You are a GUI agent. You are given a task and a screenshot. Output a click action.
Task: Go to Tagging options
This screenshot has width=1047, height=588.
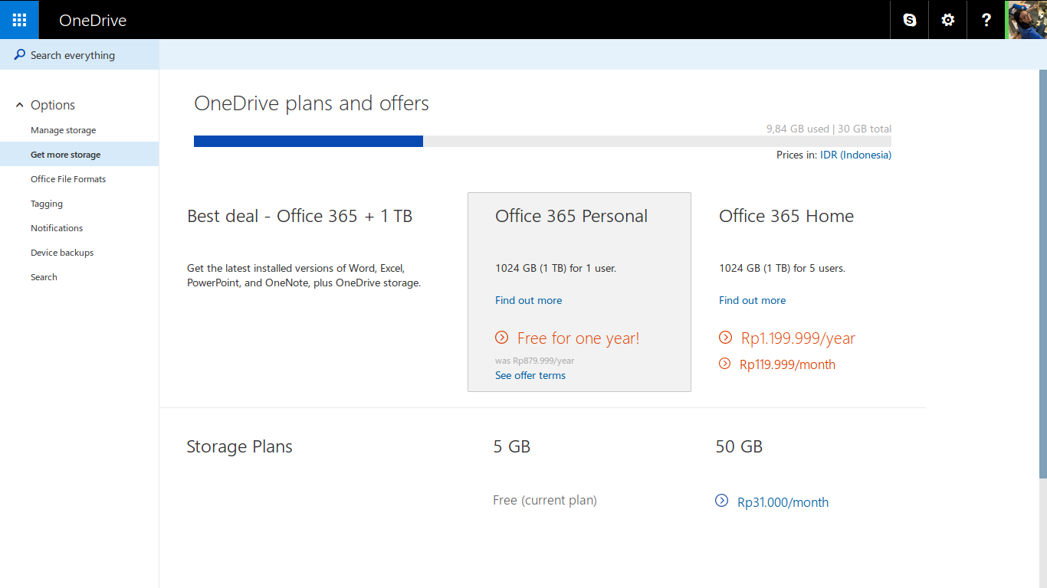pos(47,204)
